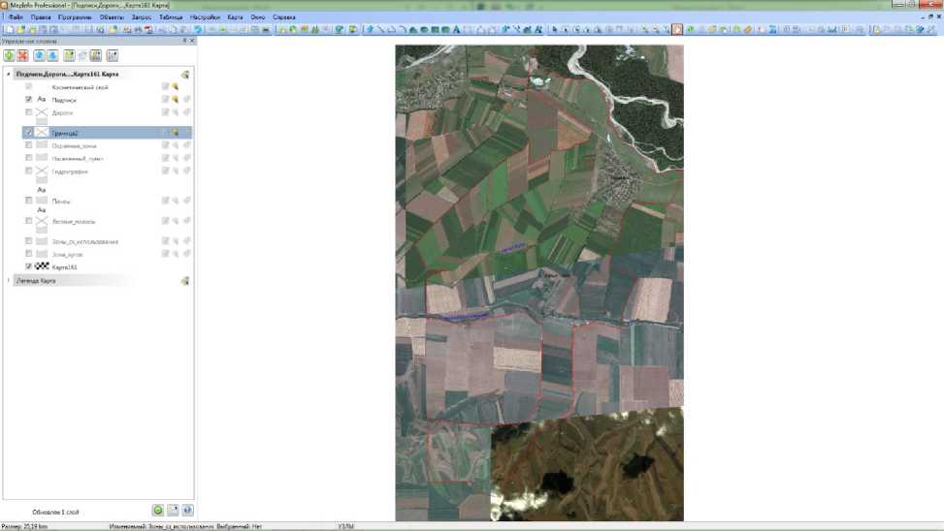
Task: Select the Text tool (letter A) in toolbar
Action: tap(456, 29)
